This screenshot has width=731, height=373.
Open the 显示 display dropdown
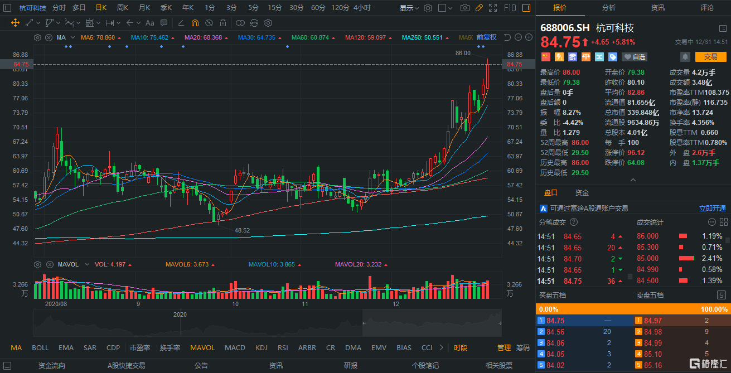(409, 8)
